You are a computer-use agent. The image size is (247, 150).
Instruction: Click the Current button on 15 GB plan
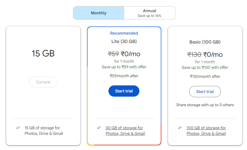click(43, 82)
